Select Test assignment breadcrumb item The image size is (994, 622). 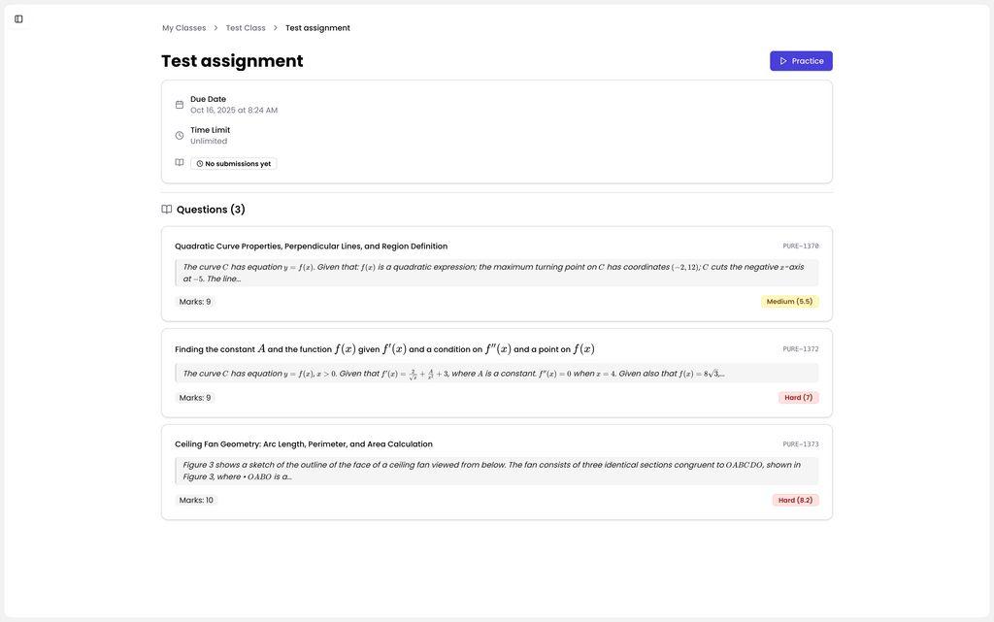point(317,28)
